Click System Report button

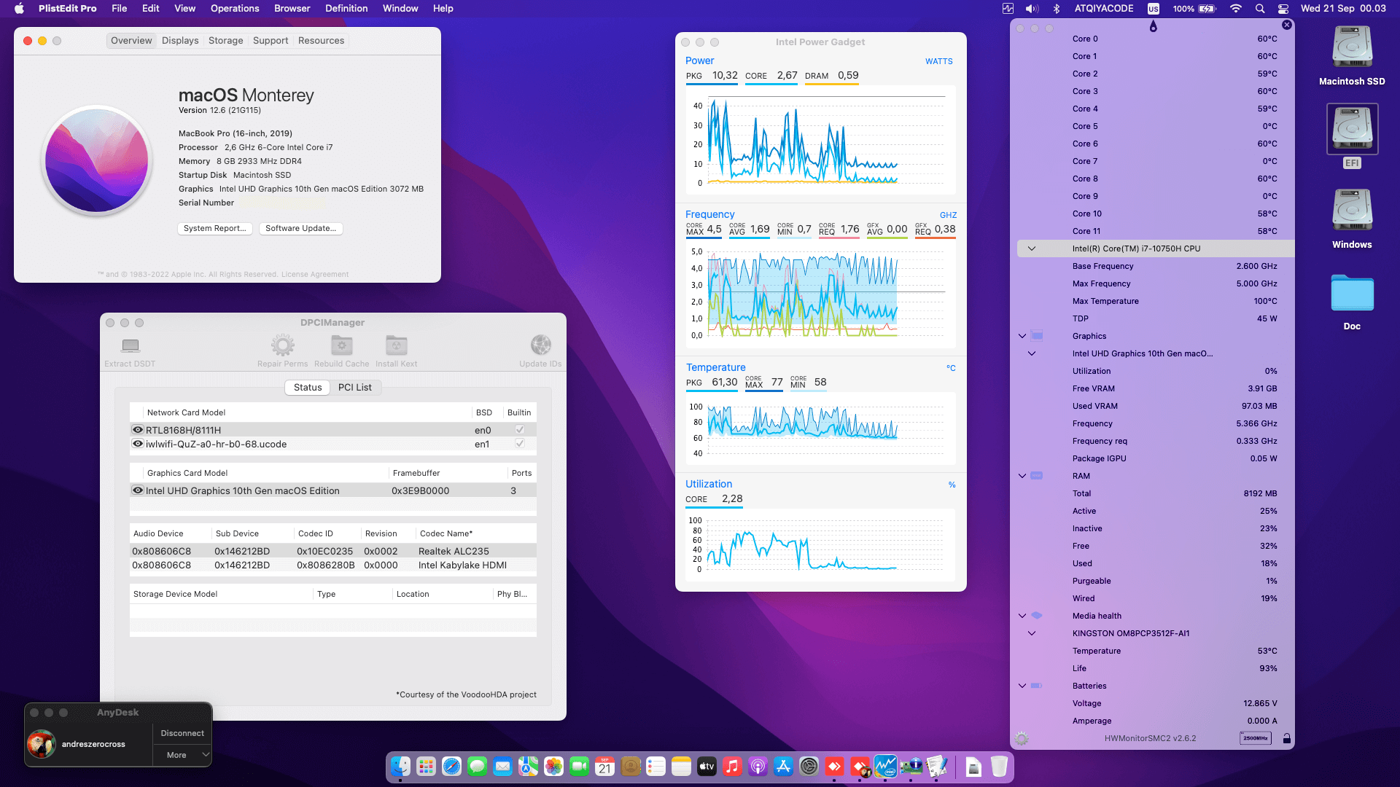point(215,229)
